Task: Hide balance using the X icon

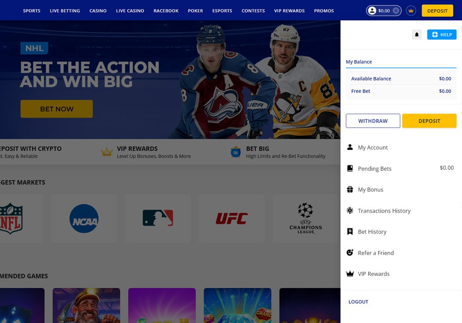Action: (x=396, y=11)
